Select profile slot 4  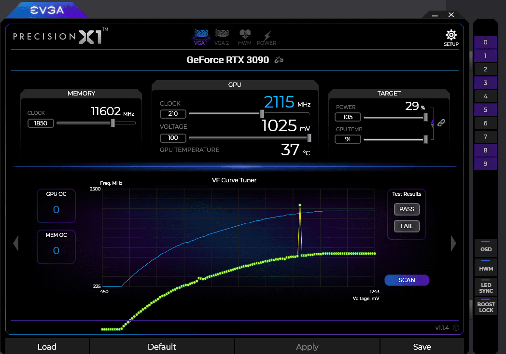click(485, 96)
